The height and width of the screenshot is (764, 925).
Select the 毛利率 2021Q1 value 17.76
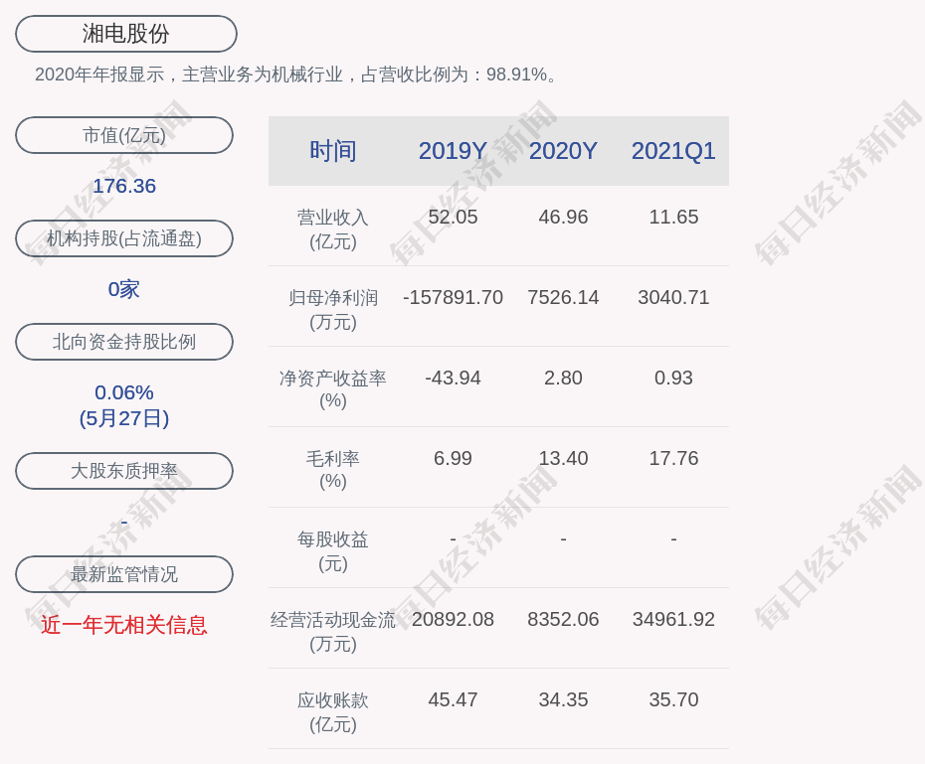pyautogui.click(x=673, y=458)
